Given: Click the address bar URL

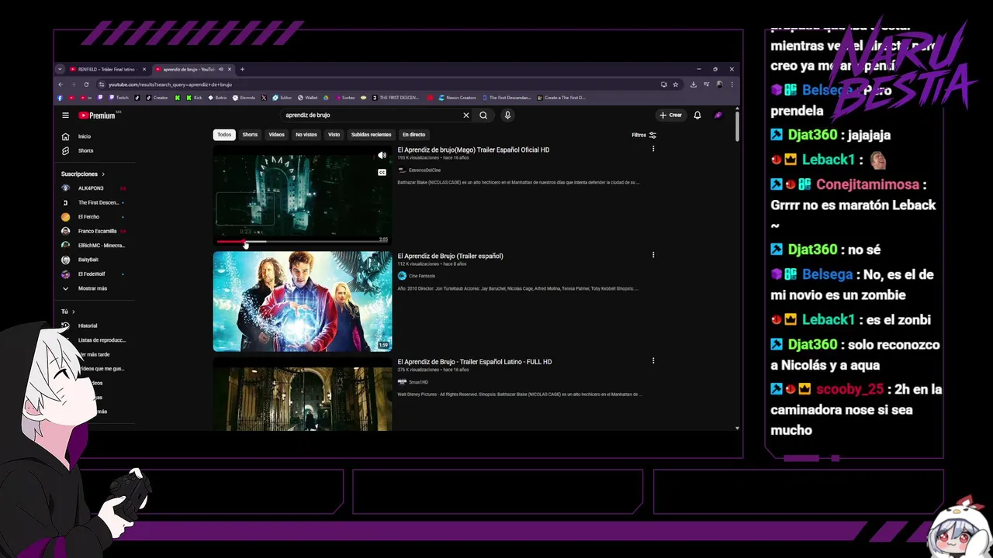Looking at the screenshot, I should (x=170, y=84).
